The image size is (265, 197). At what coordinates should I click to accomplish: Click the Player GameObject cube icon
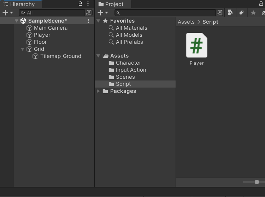point(30,35)
